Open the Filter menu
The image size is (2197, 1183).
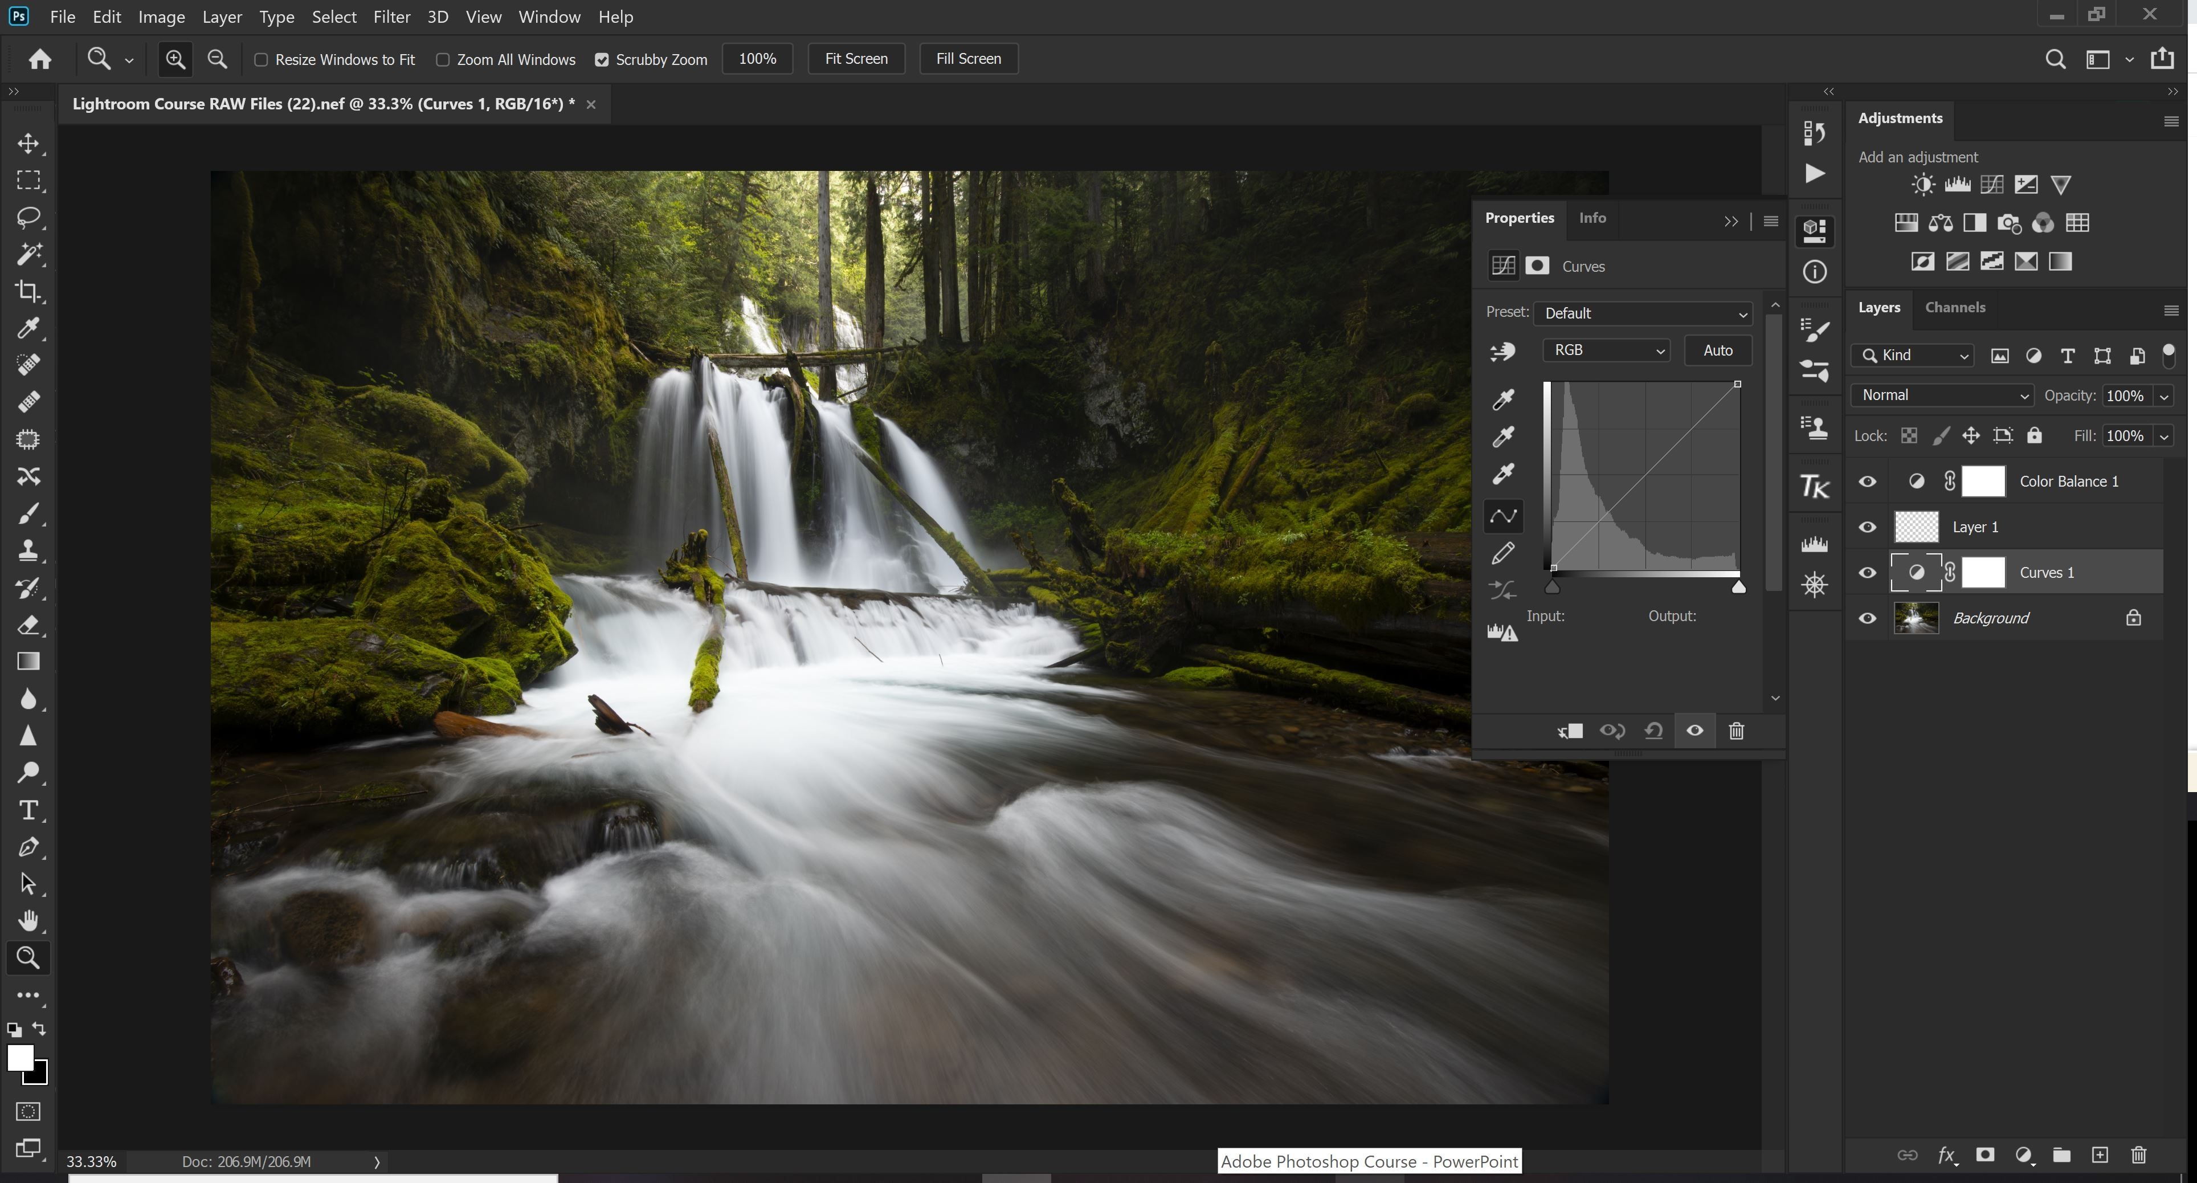click(x=391, y=17)
